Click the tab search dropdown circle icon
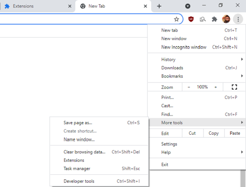 188,6
